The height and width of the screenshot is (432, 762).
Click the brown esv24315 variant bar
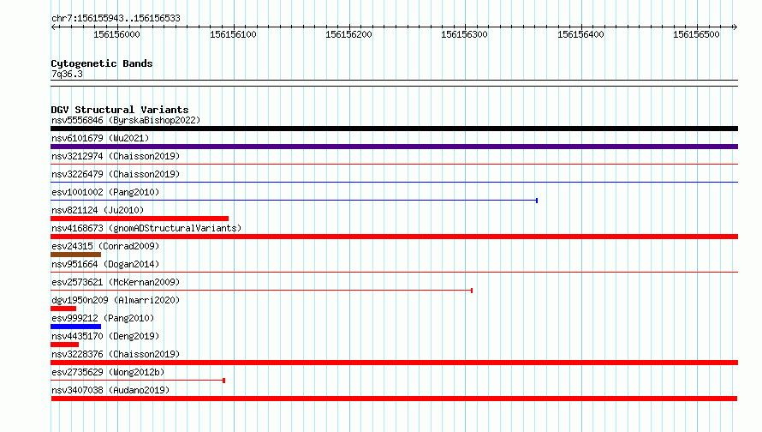point(76,255)
